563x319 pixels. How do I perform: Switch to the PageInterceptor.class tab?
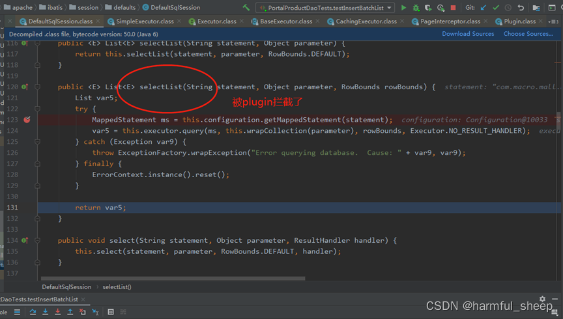point(450,21)
